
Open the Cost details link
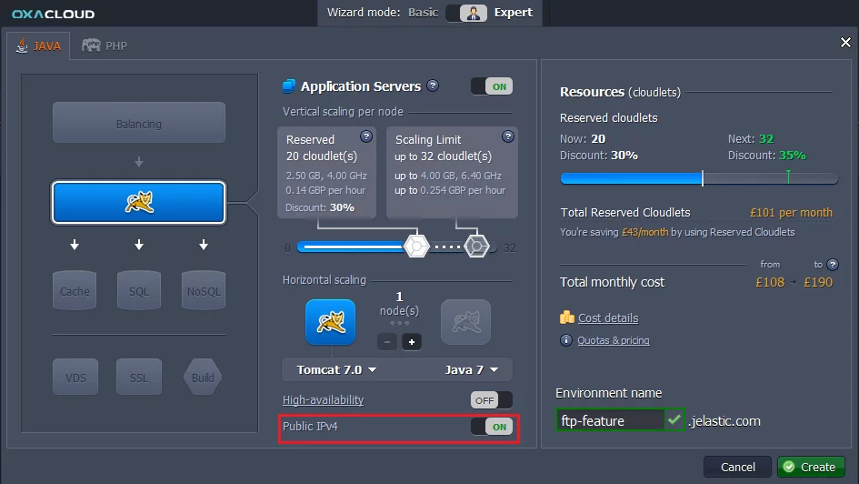coord(608,318)
